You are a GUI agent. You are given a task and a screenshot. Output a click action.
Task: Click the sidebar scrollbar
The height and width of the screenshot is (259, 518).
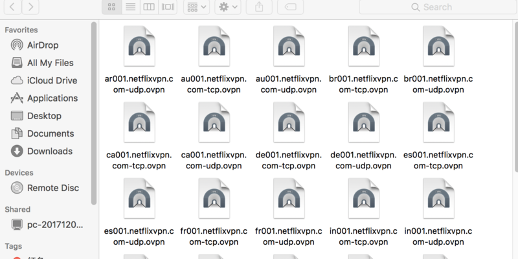click(94, 113)
